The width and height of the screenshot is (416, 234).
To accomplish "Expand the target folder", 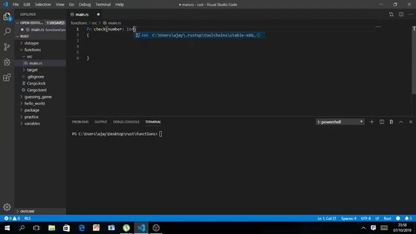I will point(32,70).
